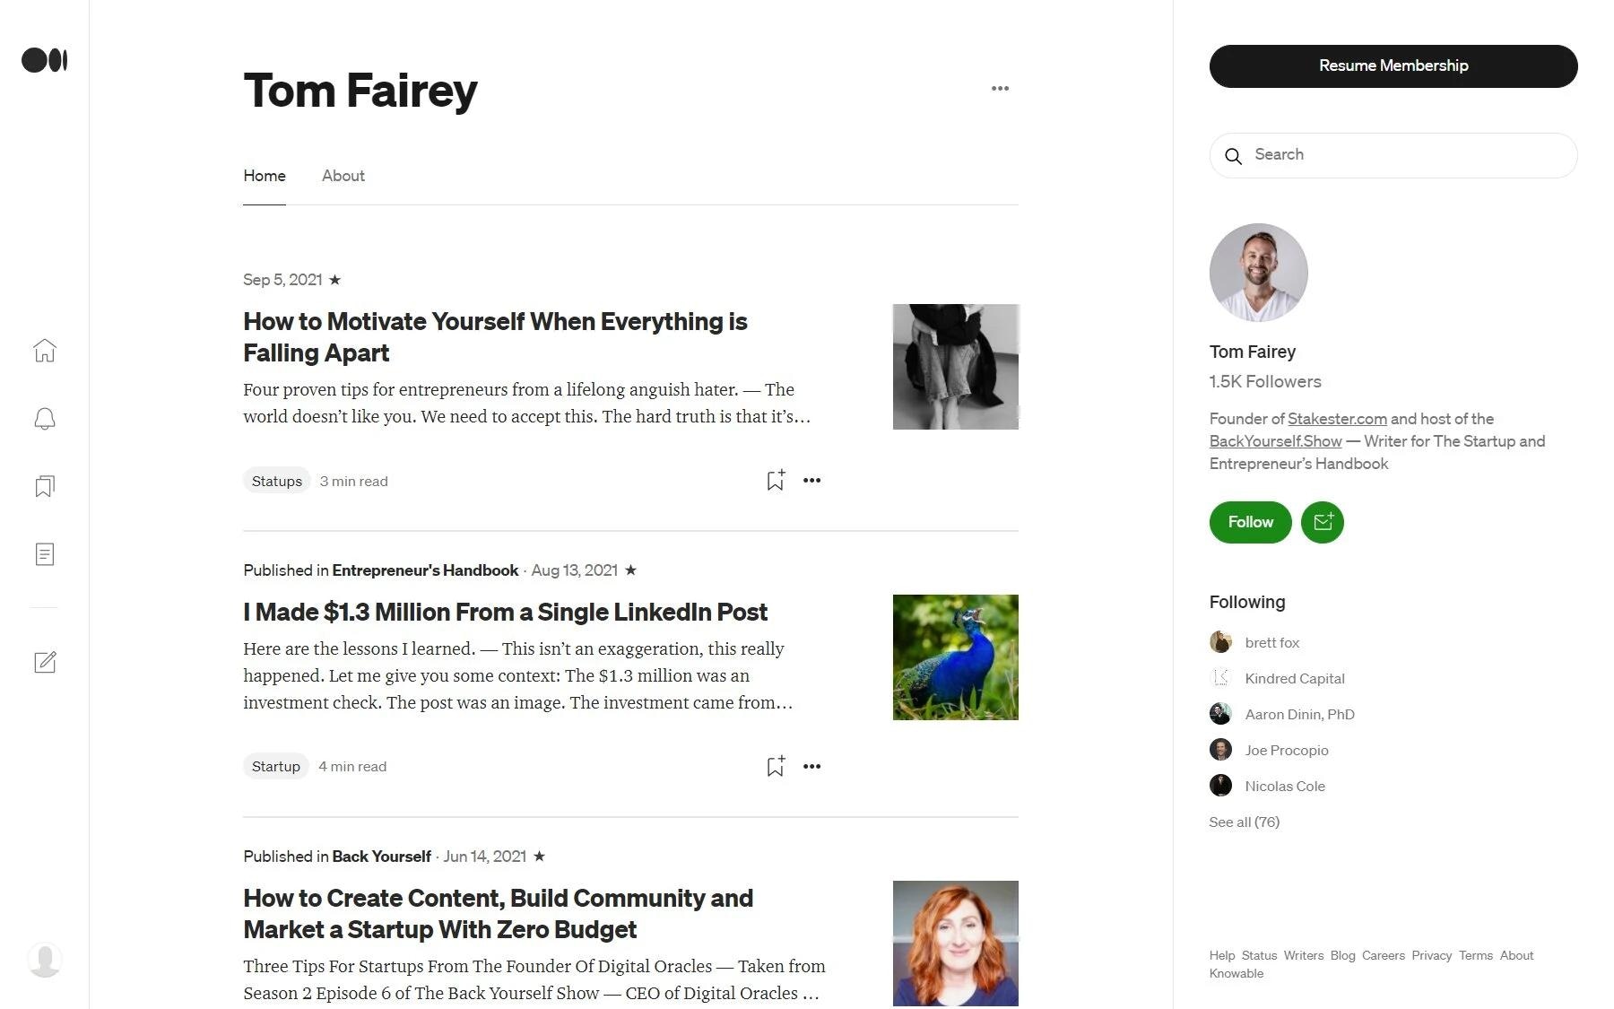Subscribe via green email icon button
Screen dimensions: 1614x1009
pos(1323,522)
